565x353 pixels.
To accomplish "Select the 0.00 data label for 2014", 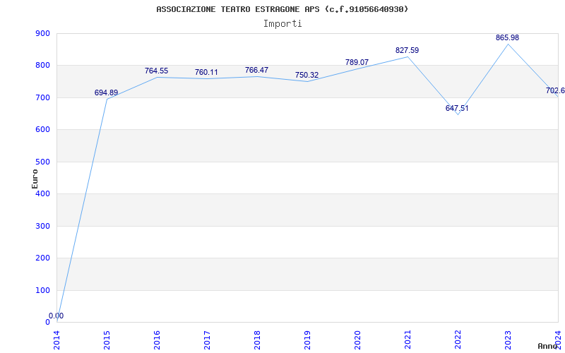I will [x=56, y=316].
